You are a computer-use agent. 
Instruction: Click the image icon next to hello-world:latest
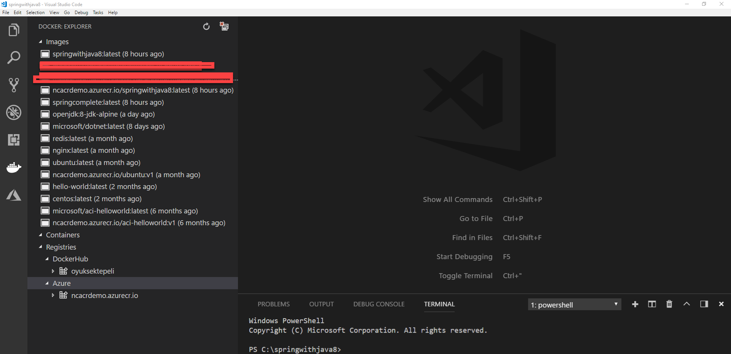click(x=45, y=187)
